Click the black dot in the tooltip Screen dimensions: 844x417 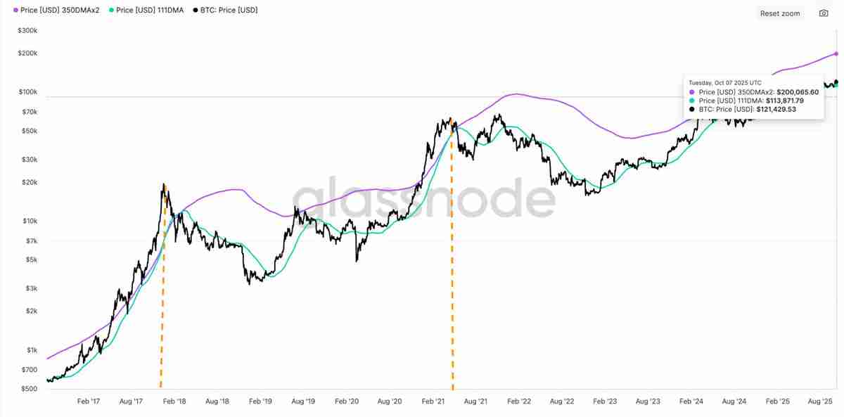(692, 110)
